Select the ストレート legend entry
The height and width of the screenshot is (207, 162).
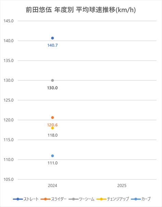coord(26,199)
